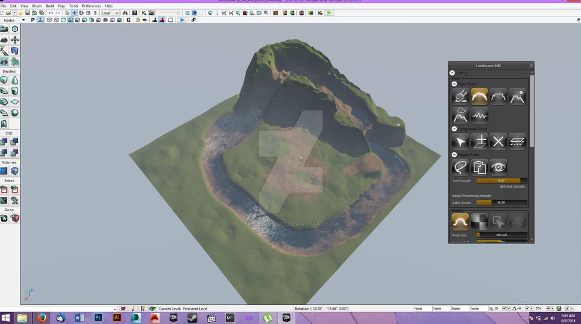Viewport: 581px width, 324px height.
Task: Open Firefox from the Windows taskbar
Action: (41, 318)
